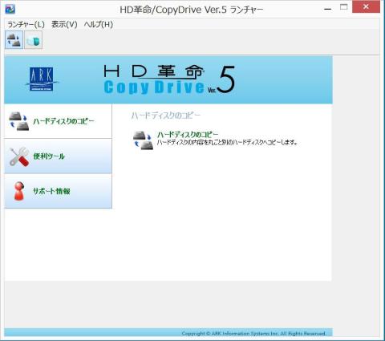Select サポート情報 sidebar tab

(58, 191)
